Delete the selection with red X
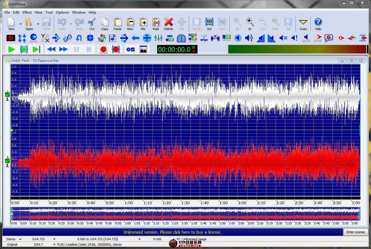This screenshot has width=371, height=249. (168, 24)
